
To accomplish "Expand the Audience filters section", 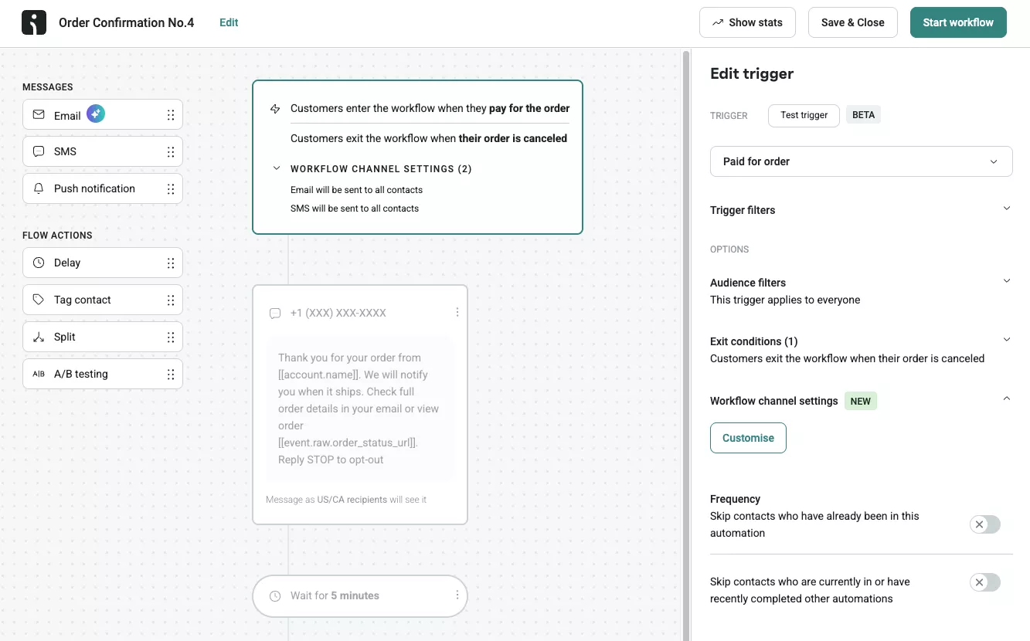I will point(1006,281).
